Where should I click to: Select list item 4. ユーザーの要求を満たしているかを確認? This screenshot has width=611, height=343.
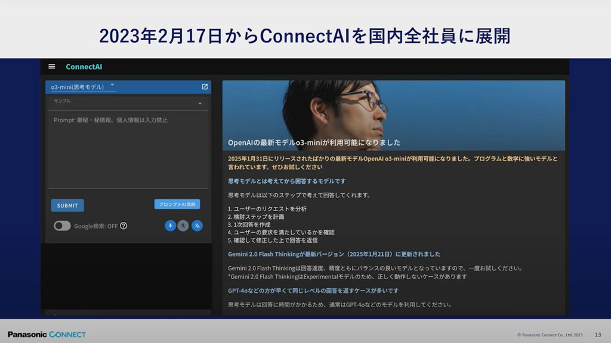282,232
